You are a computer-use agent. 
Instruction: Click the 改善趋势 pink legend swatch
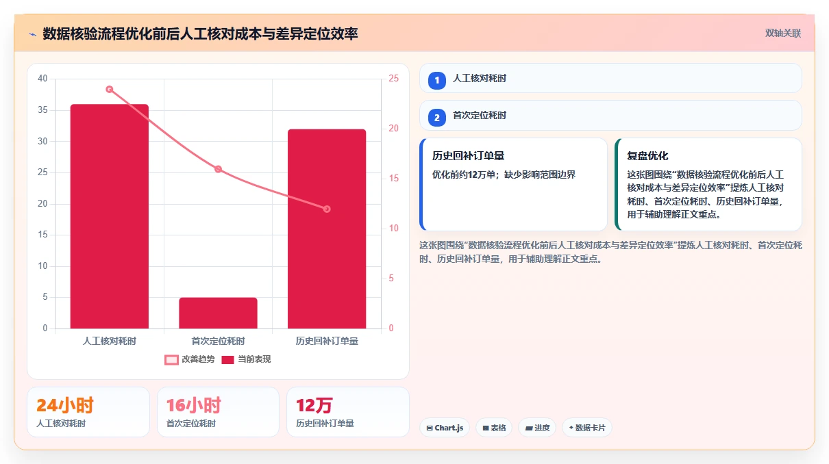coord(171,359)
